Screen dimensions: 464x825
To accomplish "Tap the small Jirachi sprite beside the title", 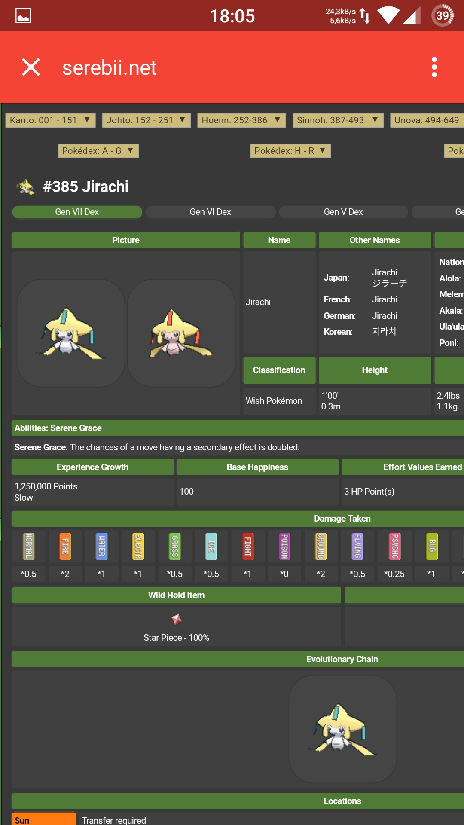I will (x=26, y=187).
